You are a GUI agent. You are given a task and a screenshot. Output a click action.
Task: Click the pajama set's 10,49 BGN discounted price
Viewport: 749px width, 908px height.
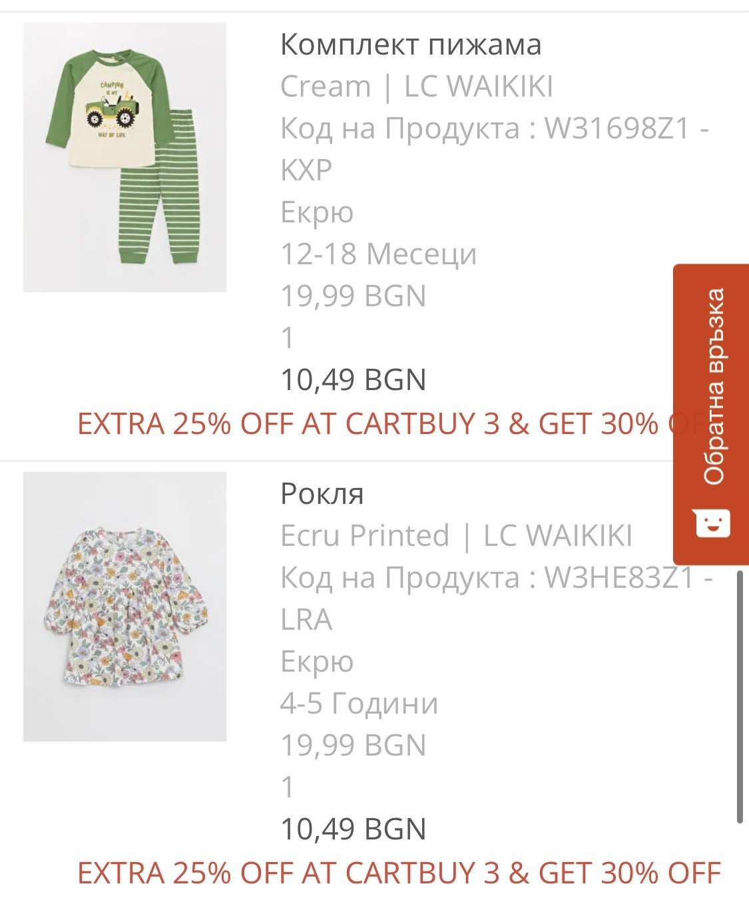[353, 380]
